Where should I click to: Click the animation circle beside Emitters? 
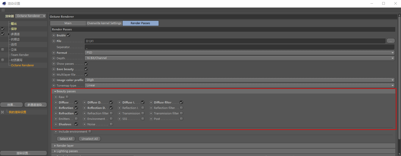(x=56, y=119)
